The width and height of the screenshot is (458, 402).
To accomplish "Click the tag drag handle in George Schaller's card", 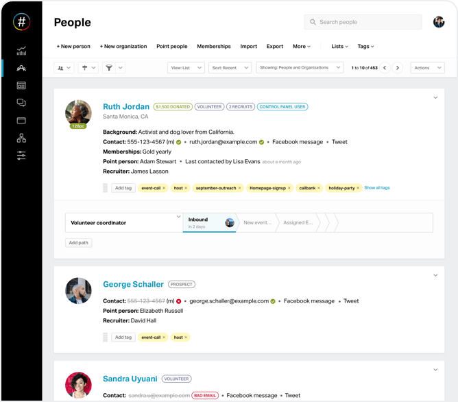I will click(106, 337).
